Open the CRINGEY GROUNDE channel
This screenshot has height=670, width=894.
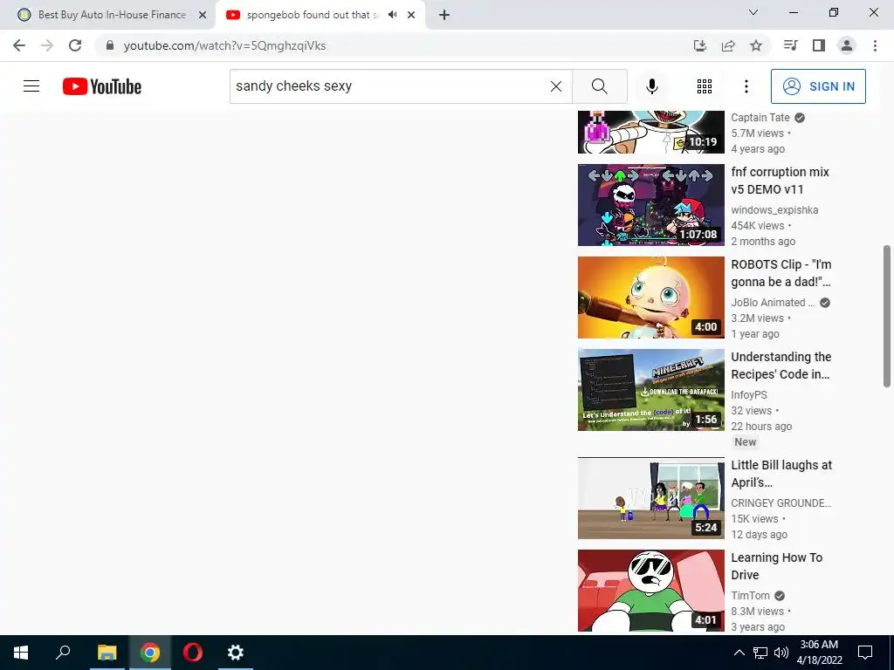click(x=781, y=503)
